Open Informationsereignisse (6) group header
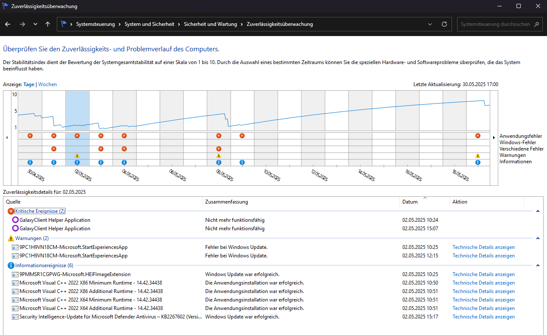Screen dimensions: 547x335 (x=44, y=265)
